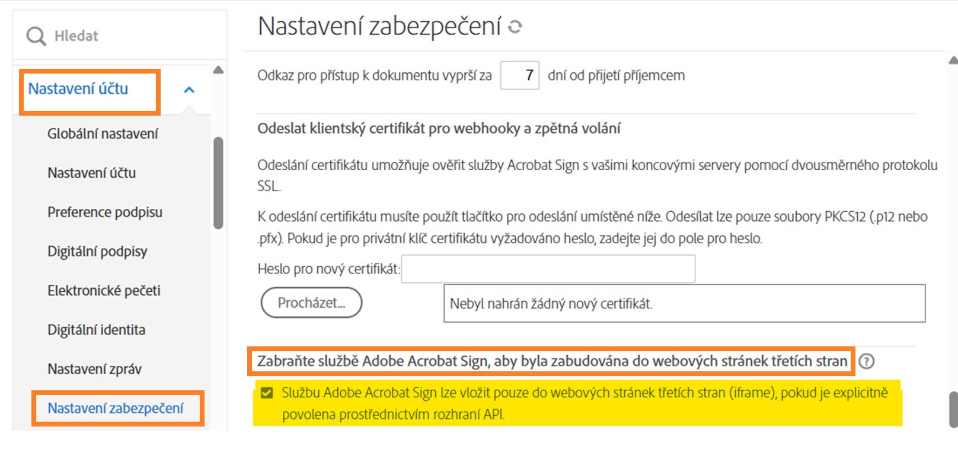Open the help question mark icon
The image size is (958, 449).
866,361
